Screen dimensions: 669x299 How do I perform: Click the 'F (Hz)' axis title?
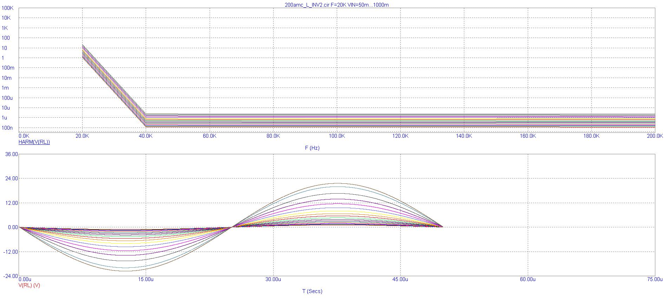[312, 148]
